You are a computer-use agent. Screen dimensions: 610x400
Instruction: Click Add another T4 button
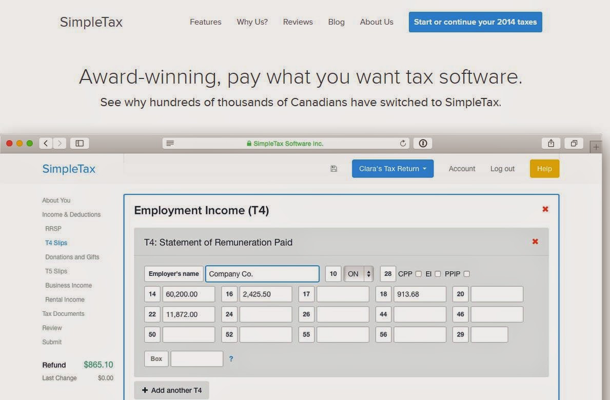pos(171,390)
